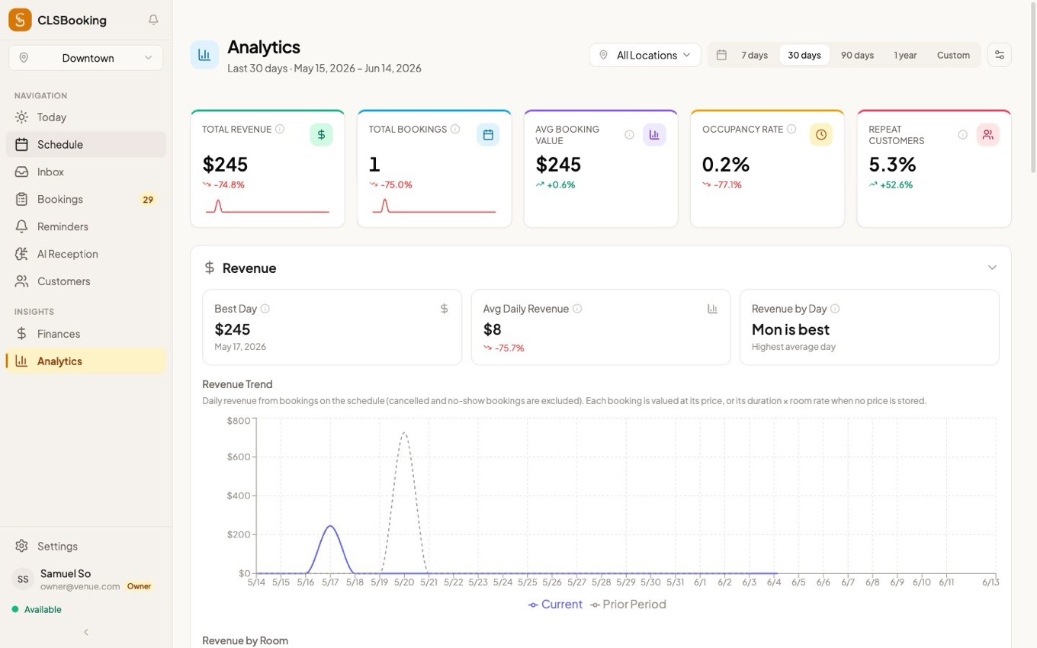
Task: Click the green dollar icon on Total Revenue
Action: point(321,135)
